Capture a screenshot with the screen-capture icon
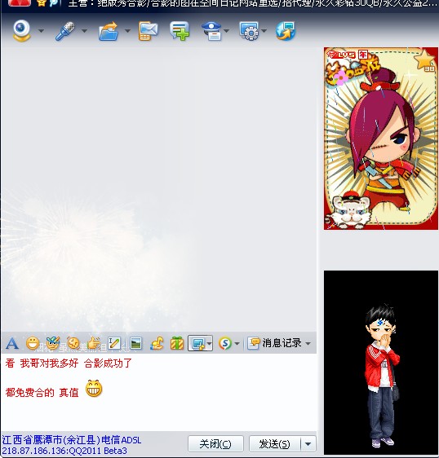439x458 pixels. pyautogui.click(x=197, y=344)
